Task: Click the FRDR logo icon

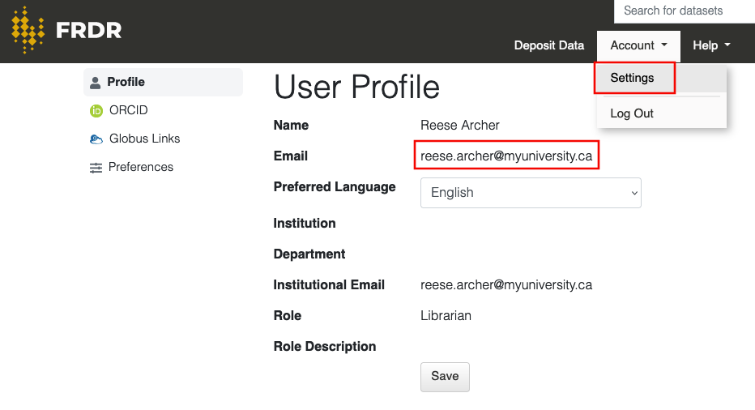Action: pos(28,30)
